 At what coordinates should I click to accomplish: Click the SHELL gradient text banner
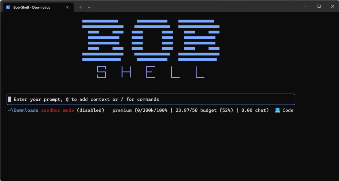[151, 72]
